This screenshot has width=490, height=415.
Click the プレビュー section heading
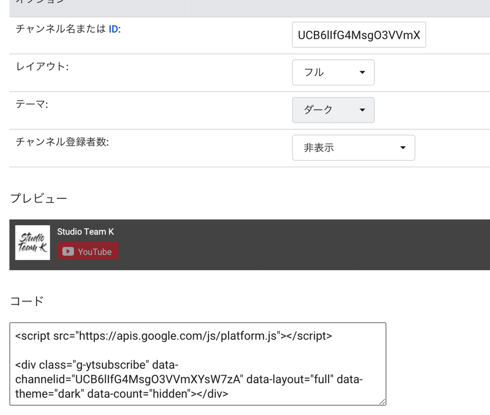tap(38, 198)
